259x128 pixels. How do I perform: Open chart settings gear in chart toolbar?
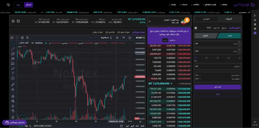[x=22, y=38]
